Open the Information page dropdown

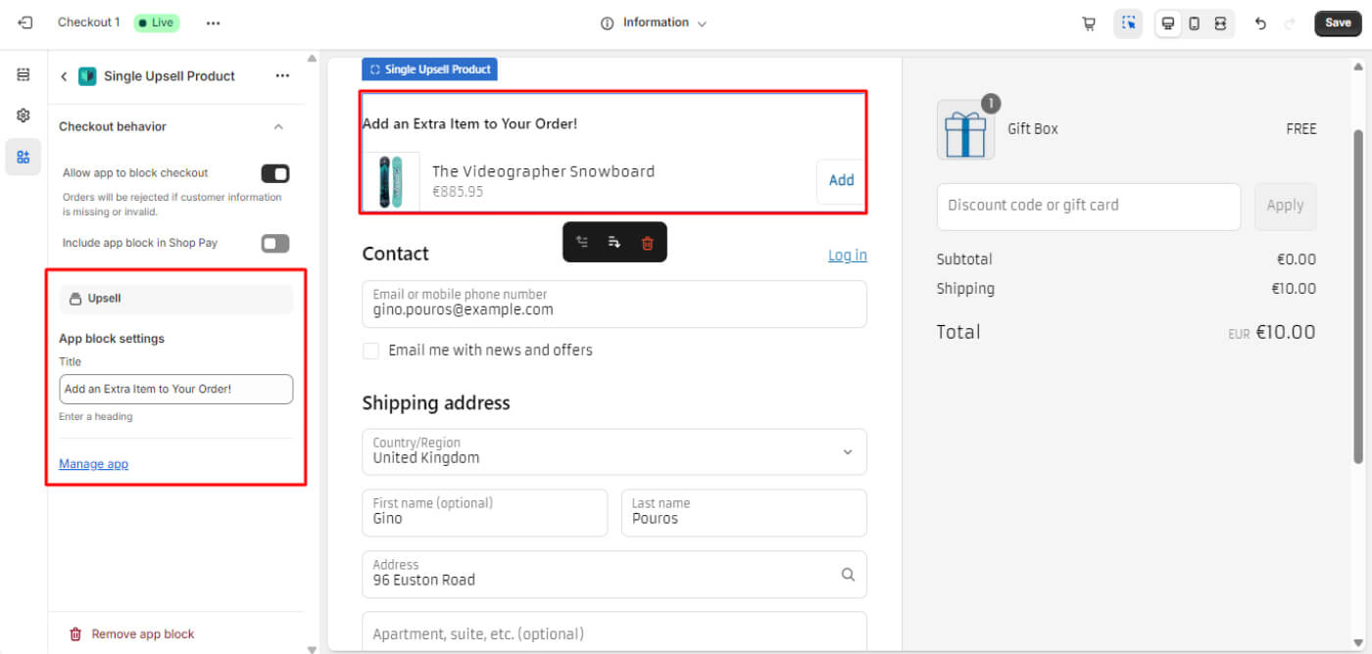click(654, 23)
